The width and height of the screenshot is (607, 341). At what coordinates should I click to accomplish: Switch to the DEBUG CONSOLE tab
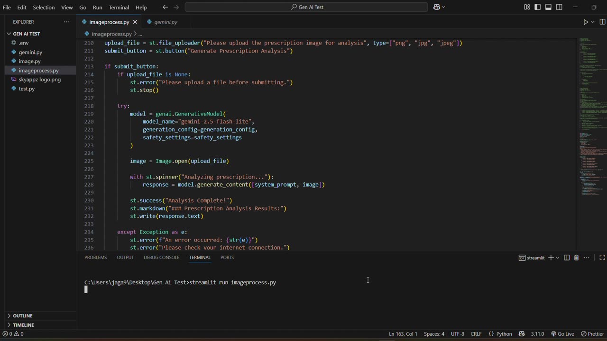tap(161, 258)
